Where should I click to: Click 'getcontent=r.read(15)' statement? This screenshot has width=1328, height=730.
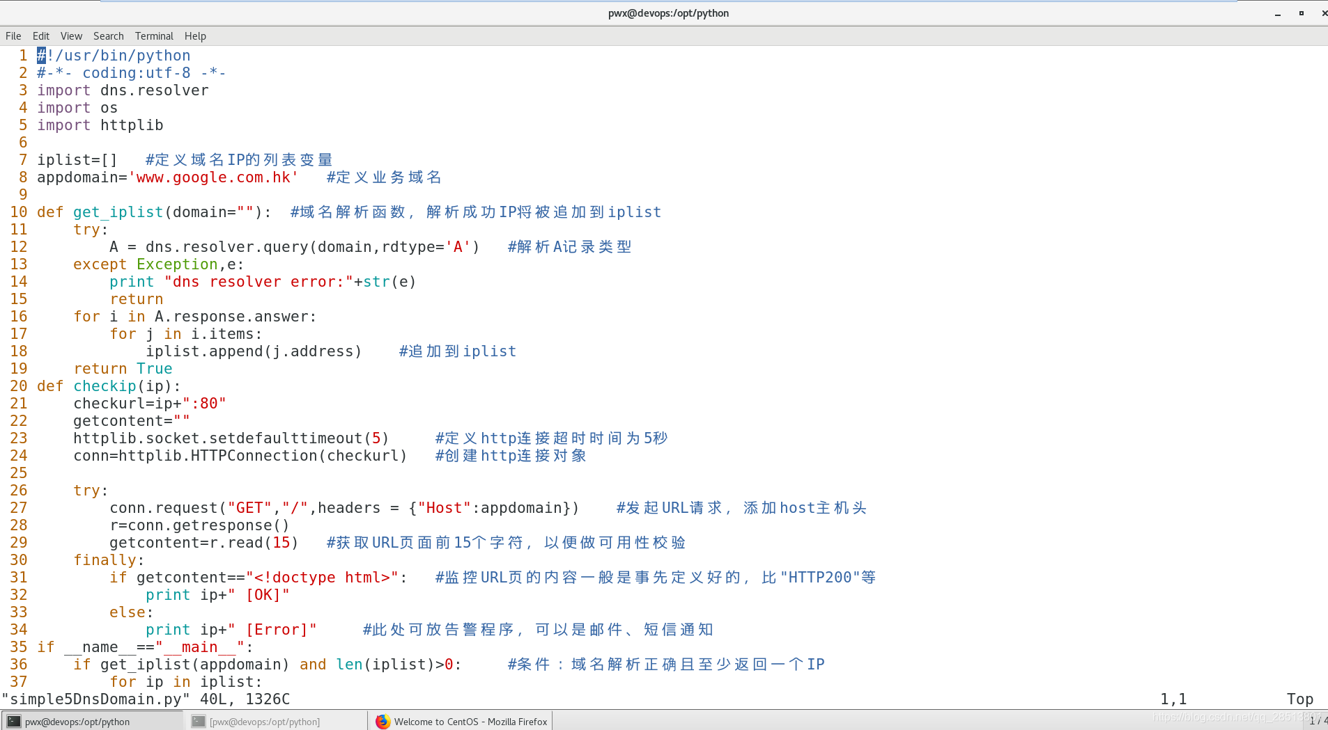coord(204,543)
